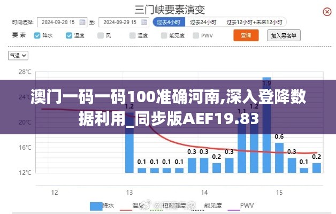336x214 pixels.
Task: Select the 过去24小时 tab
Action: point(203,22)
